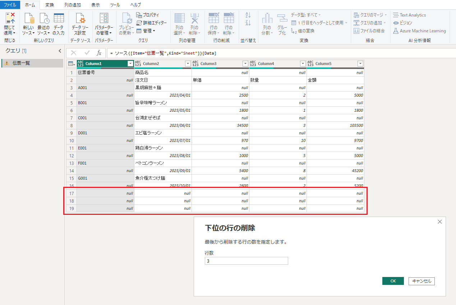Expand Column5 filter dropdown

[x=360, y=64]
